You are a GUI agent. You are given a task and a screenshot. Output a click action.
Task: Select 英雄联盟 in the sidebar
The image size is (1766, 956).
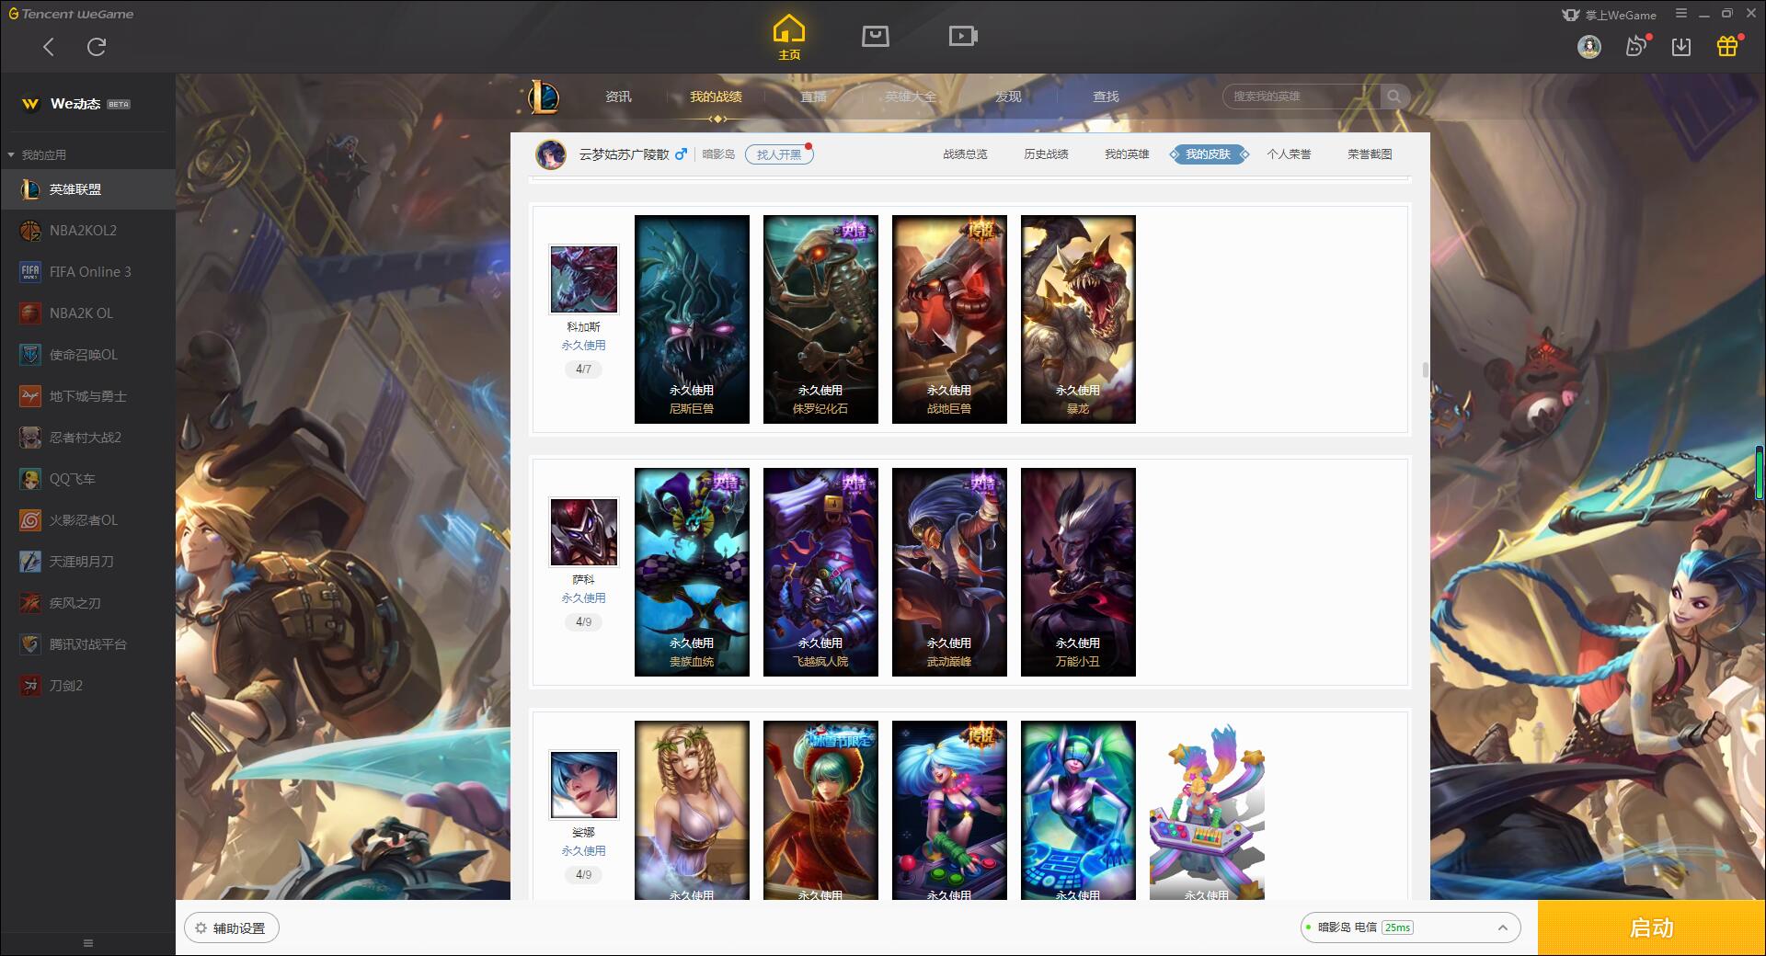[87, 189]
